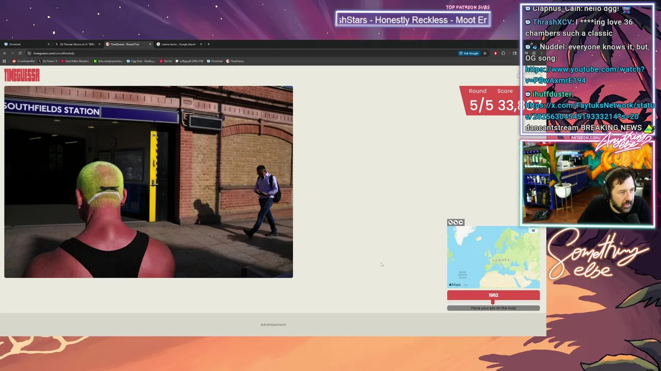661x371 pixels.
Task: Click the Ask Google button
Action: pyautogui.click(x=469, y=53)
